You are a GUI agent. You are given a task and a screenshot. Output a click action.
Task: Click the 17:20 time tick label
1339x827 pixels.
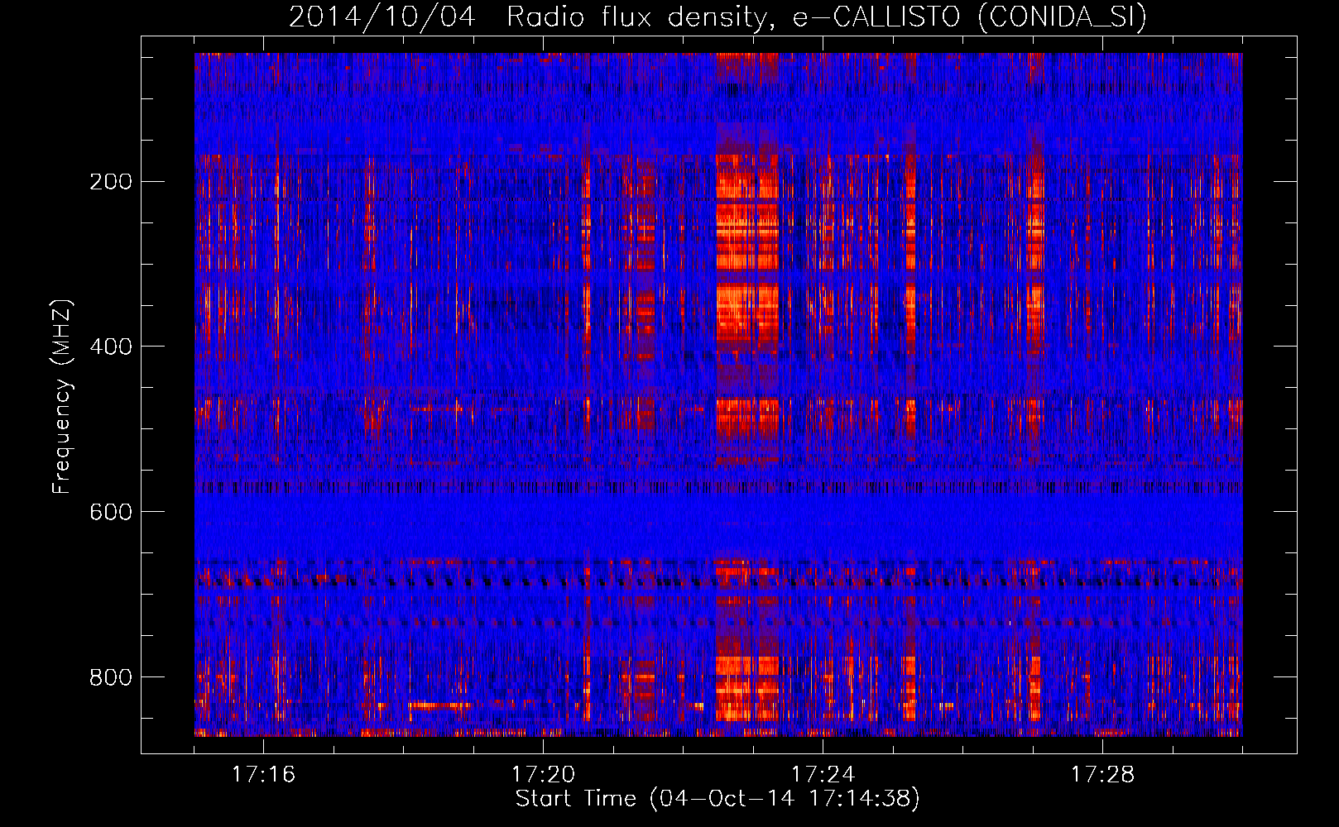(x=543, y=774)
